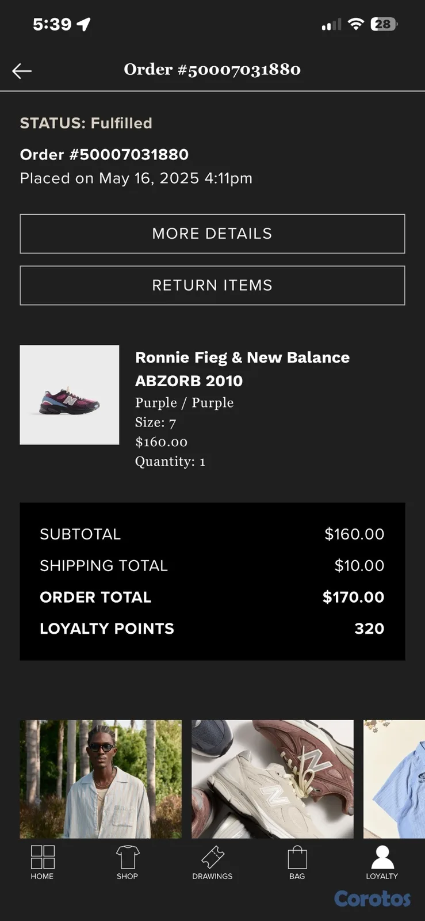
Task: Open the Ronnie Fieg & New Balance title
Action: (242, 369)
